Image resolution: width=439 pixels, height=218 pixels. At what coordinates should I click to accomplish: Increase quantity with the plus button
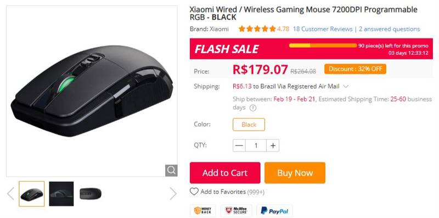tap(273, 146)
